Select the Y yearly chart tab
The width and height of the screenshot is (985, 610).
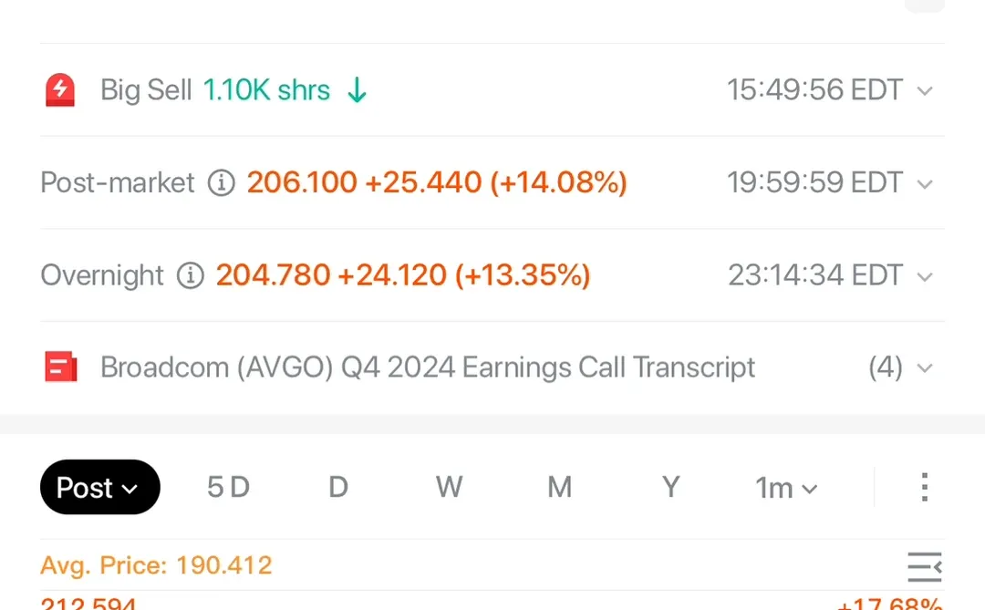[670, 488]
